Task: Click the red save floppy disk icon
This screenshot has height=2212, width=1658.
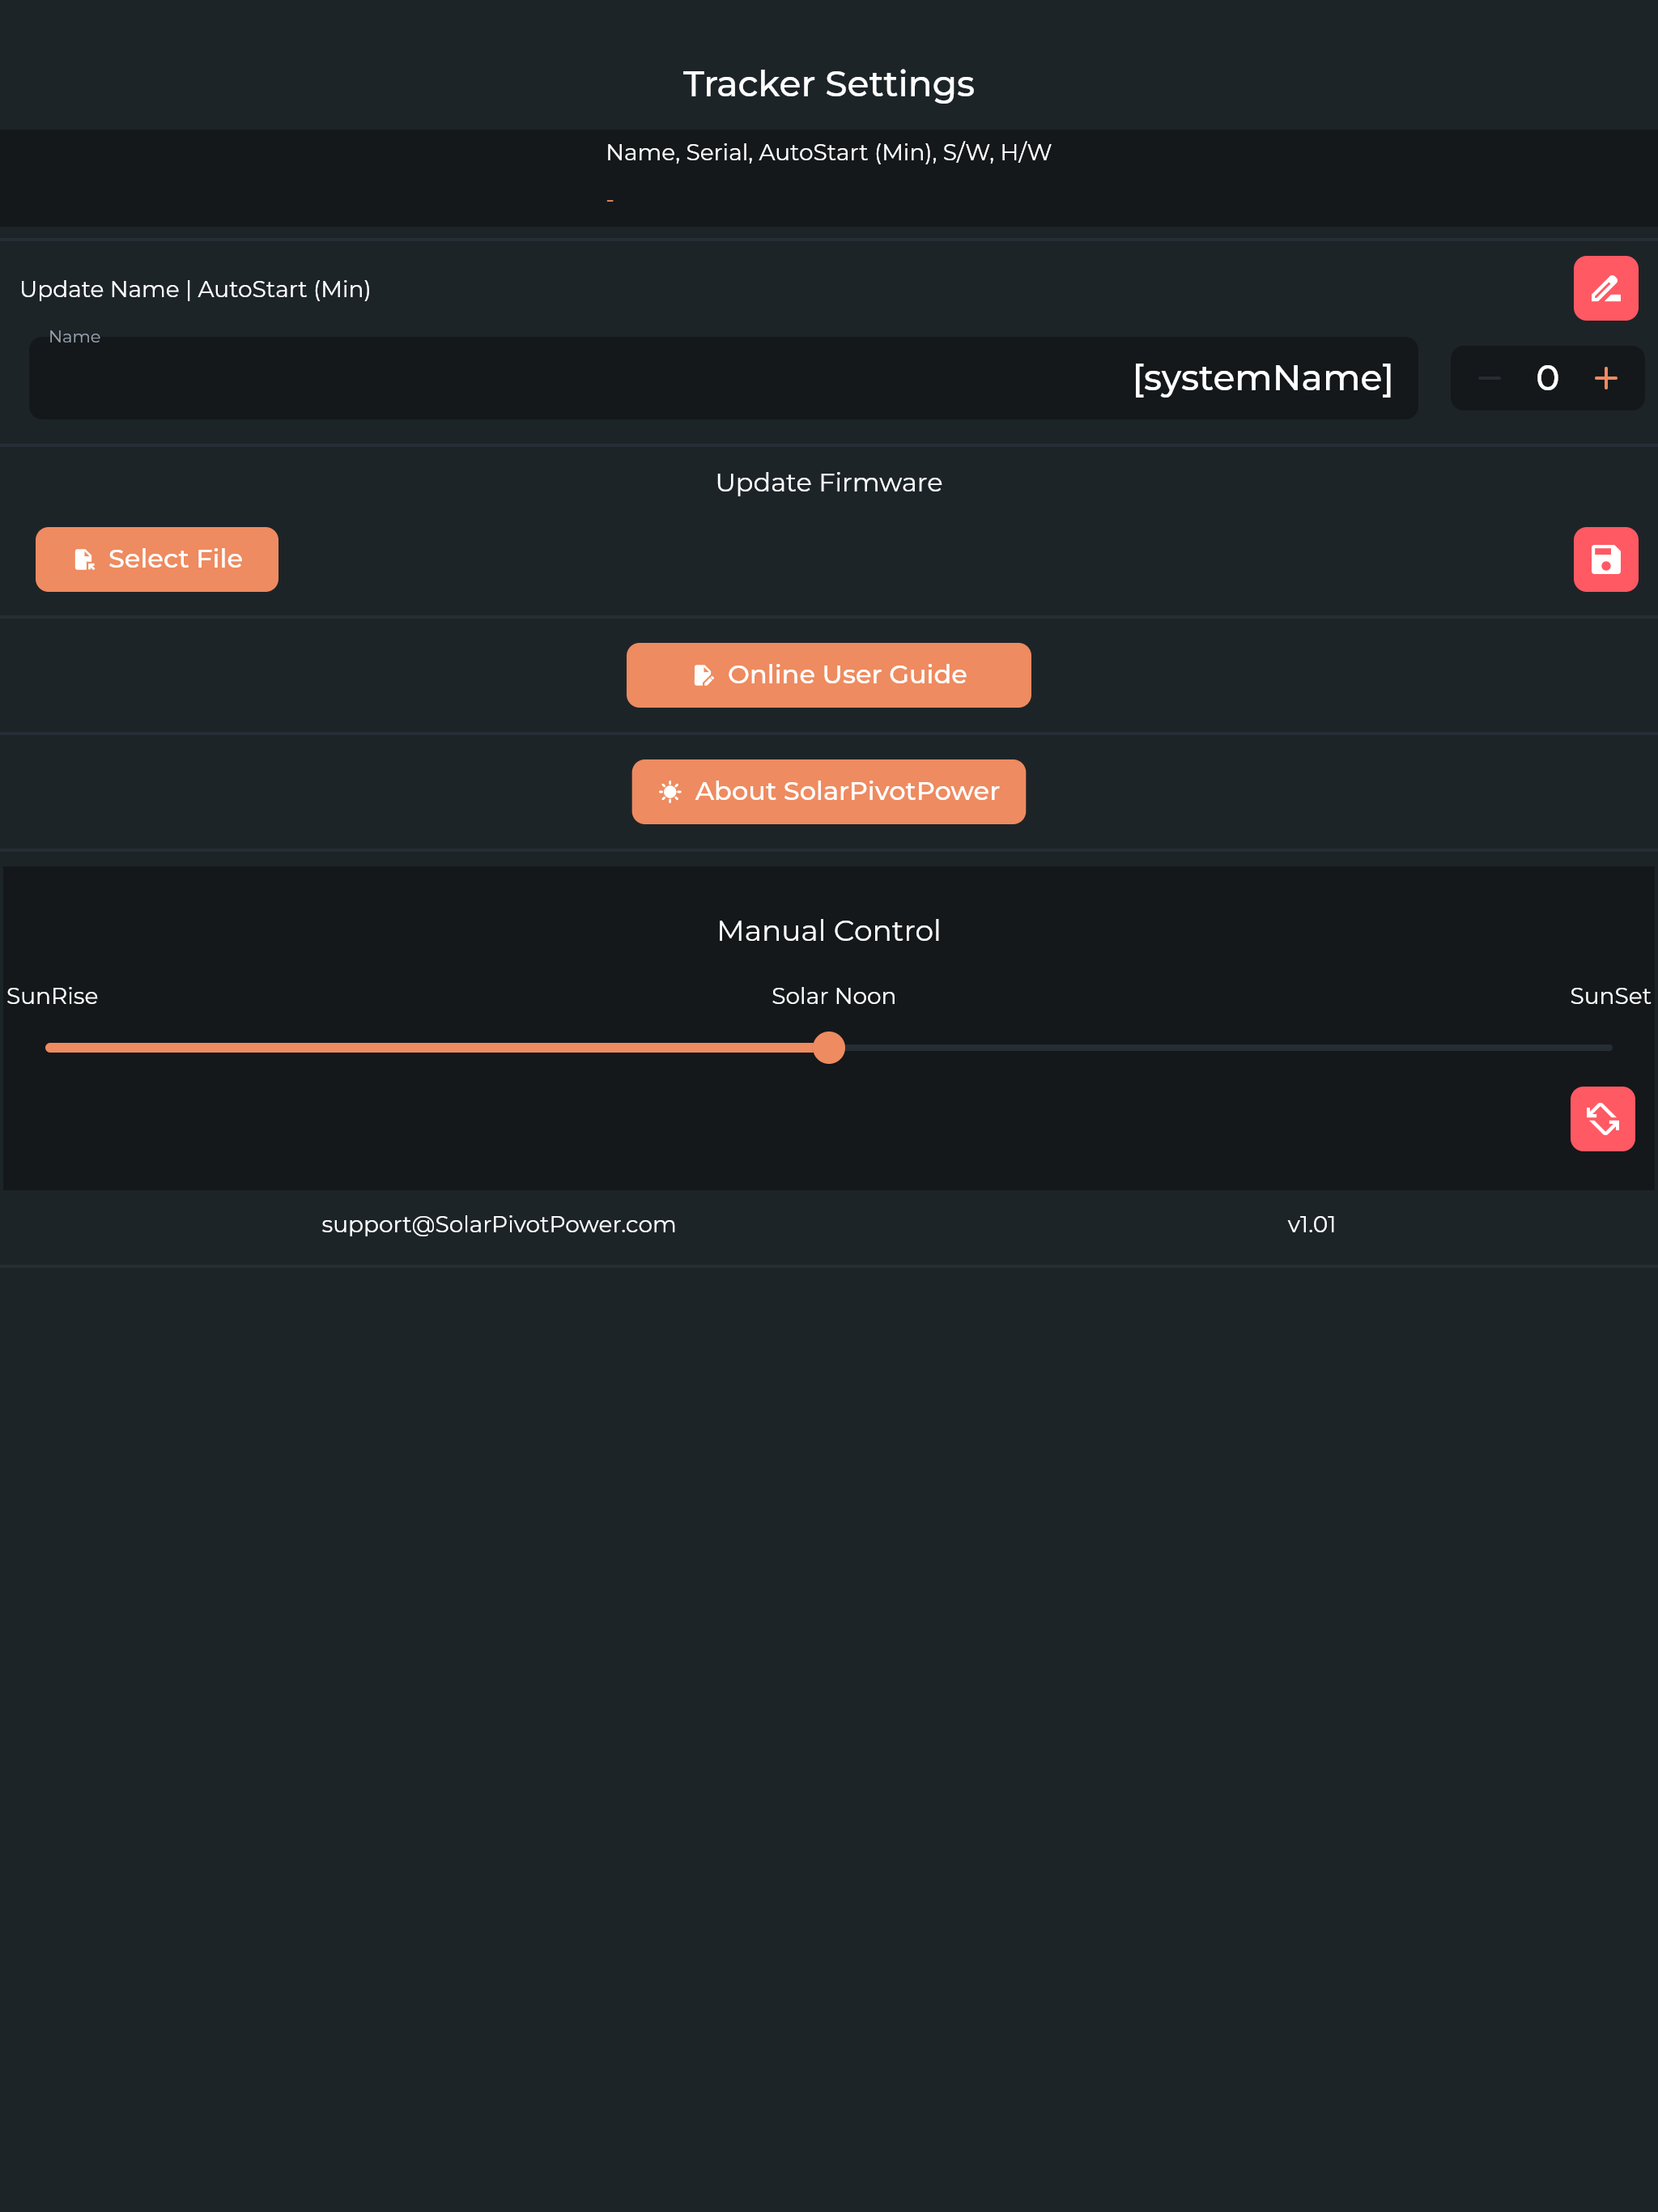Action: pyautogui.click(x=1605, y=559)
